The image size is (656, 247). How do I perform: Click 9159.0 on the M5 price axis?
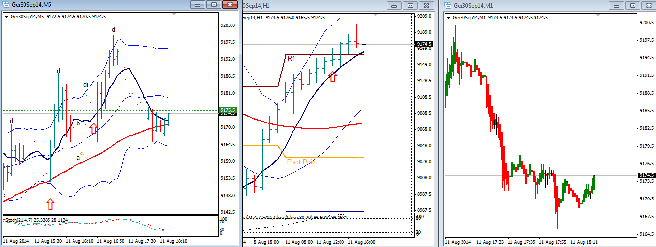228,161
